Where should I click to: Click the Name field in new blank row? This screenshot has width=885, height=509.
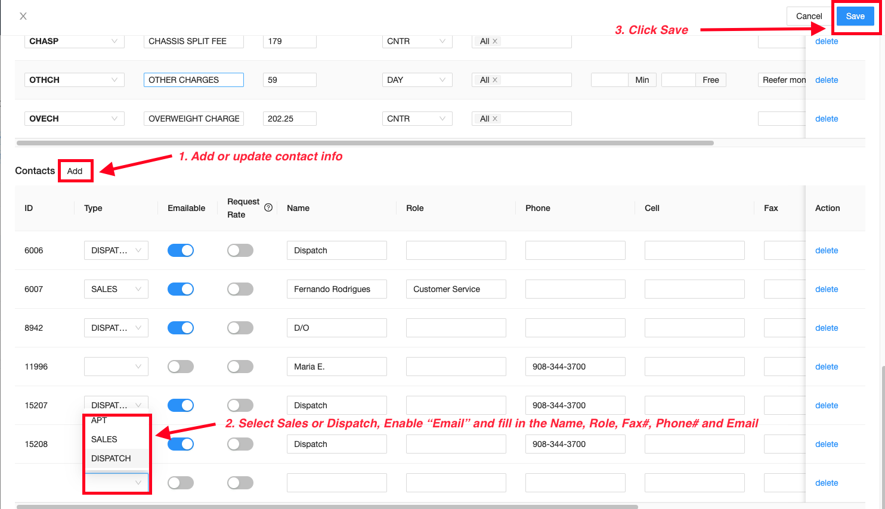coord(336,483)
